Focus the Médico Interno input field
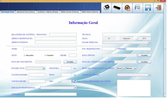Image resolution: width=167 pixels, height=98 pixels. click(x=56, y=42)
